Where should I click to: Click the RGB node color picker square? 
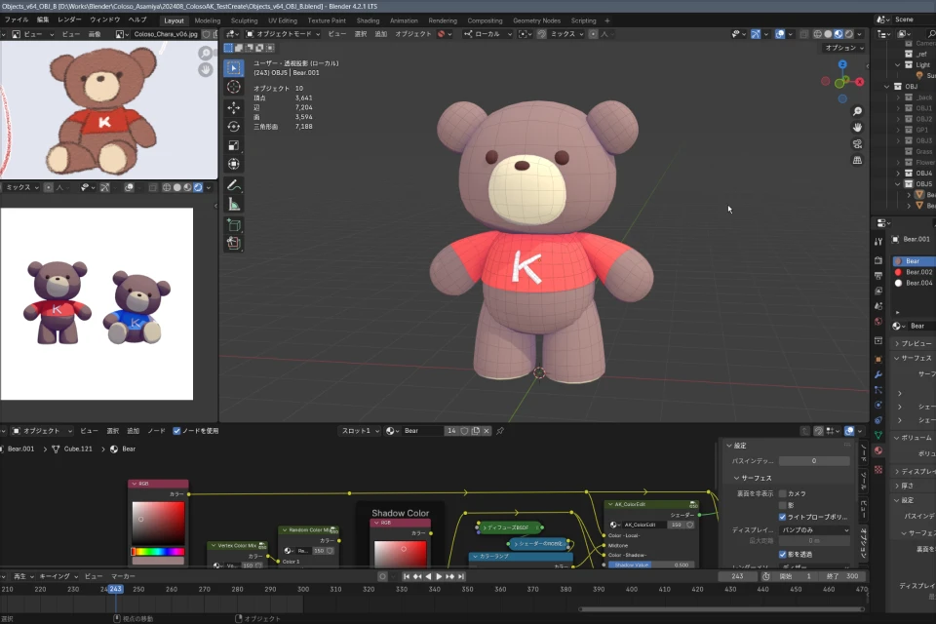[x=158, y=523]
